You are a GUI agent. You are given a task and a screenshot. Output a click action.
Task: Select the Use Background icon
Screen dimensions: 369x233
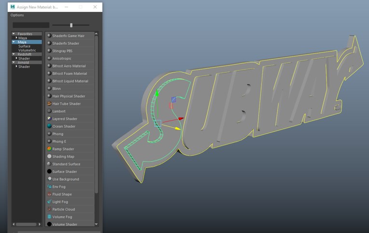49,179
